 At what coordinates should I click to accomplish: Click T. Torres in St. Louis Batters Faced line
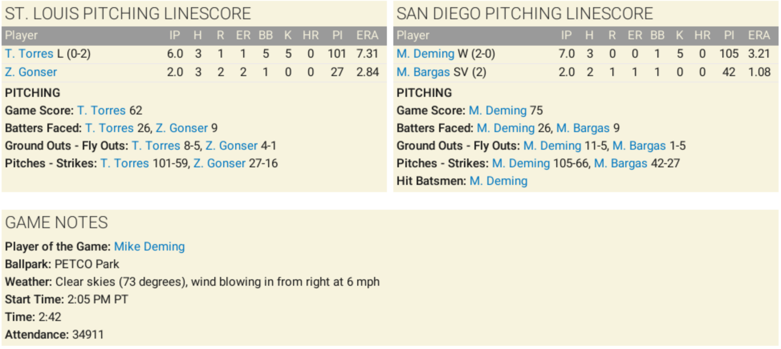(x=110, y=128)
